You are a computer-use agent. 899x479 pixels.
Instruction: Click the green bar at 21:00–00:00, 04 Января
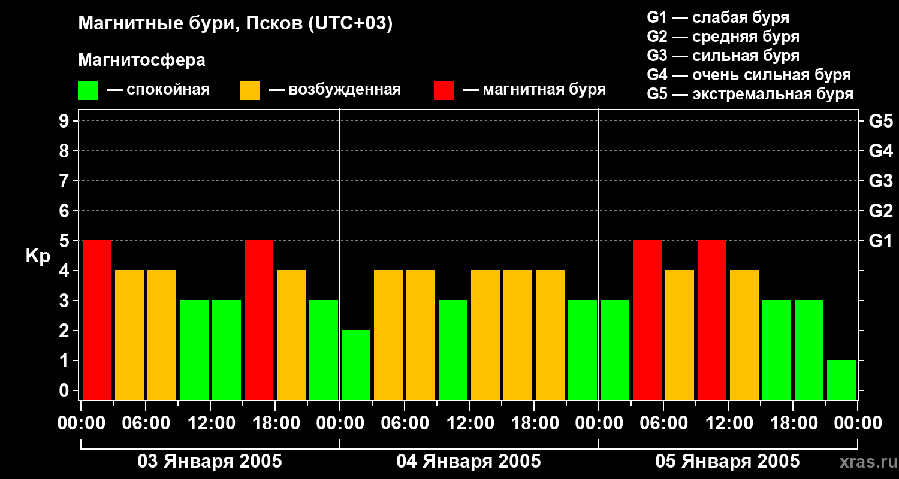click(583, 350)
